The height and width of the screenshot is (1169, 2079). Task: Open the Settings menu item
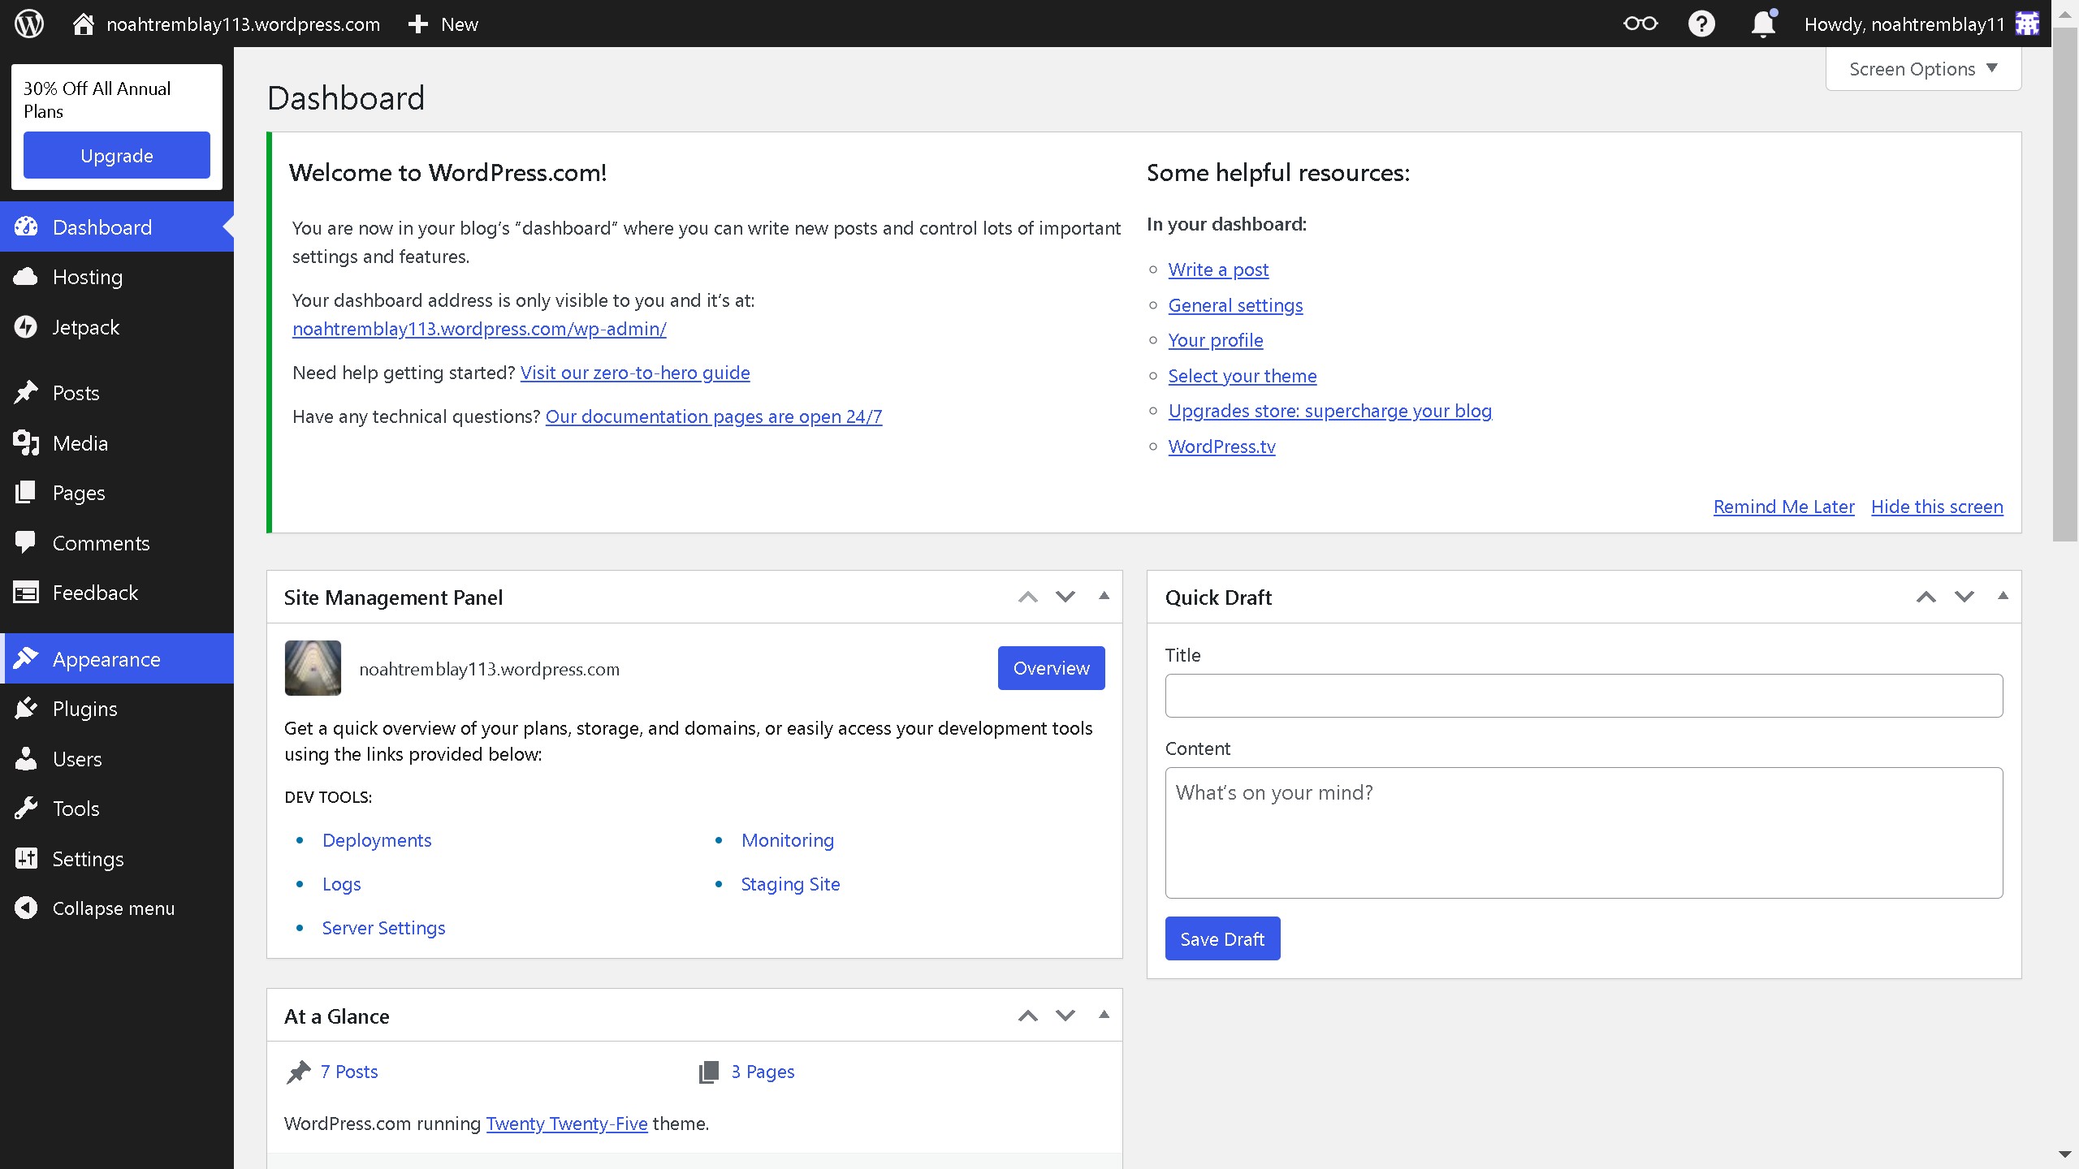[x=88, y=858]
